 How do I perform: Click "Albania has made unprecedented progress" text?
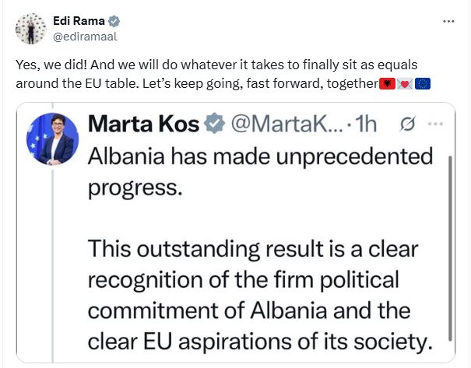(259, 171)
